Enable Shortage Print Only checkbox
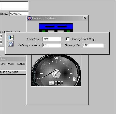 coord(68,39)
